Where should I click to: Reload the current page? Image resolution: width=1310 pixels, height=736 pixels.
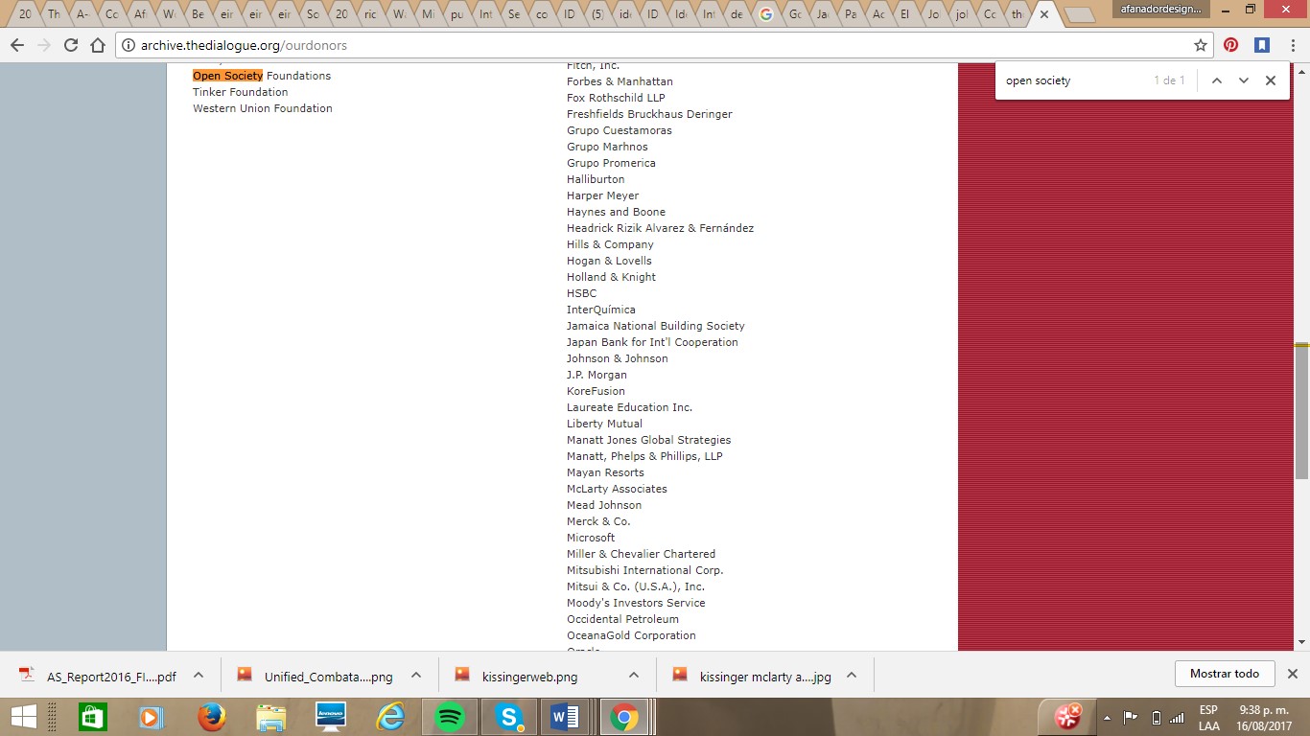71,45
